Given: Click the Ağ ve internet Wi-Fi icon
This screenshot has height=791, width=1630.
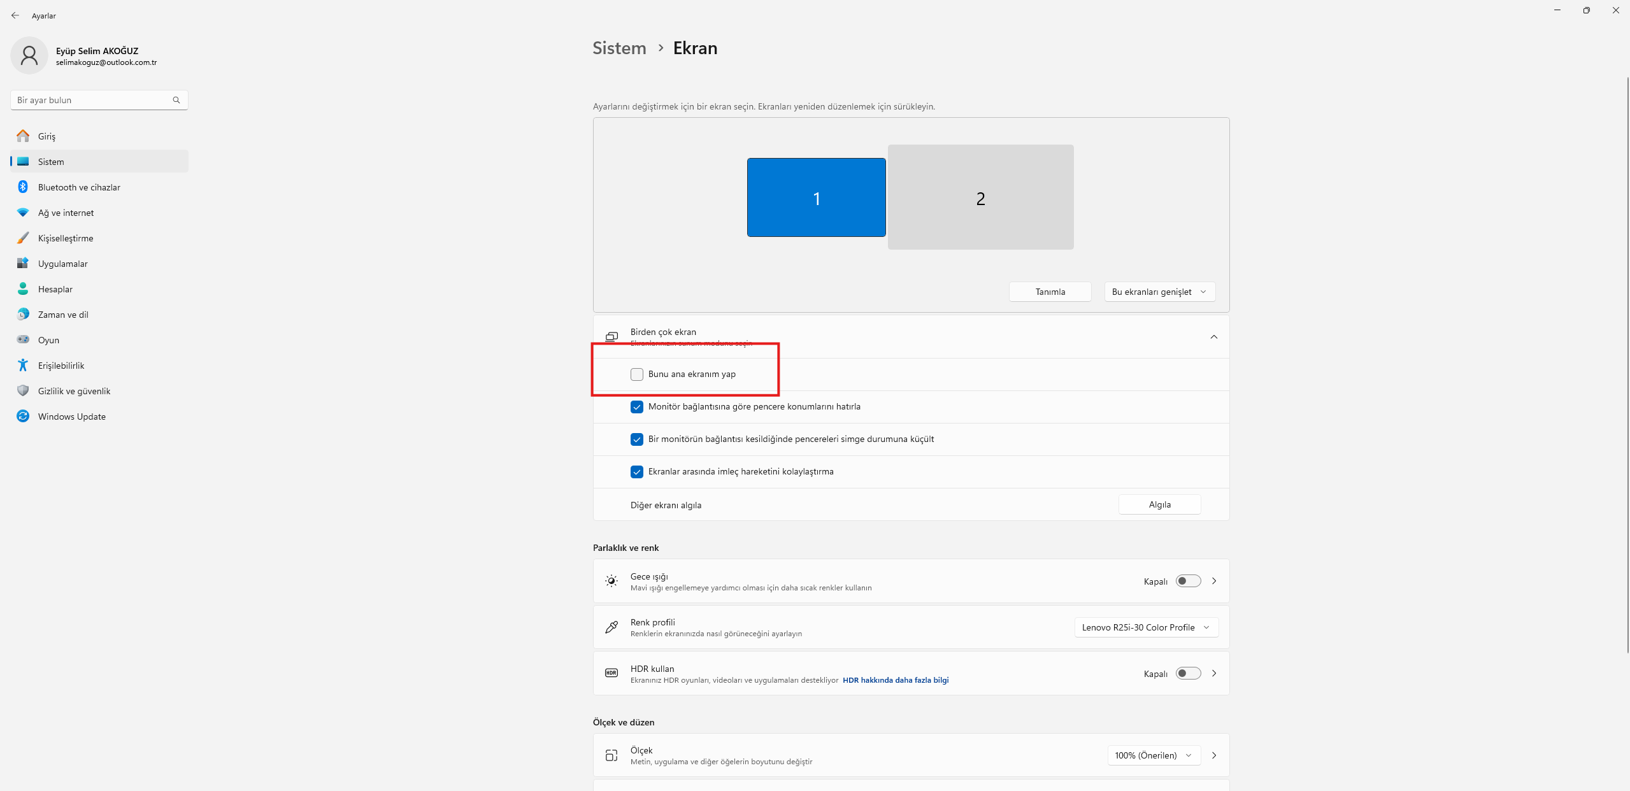Looking at the screenshot, I should click(x=23, y=213).
